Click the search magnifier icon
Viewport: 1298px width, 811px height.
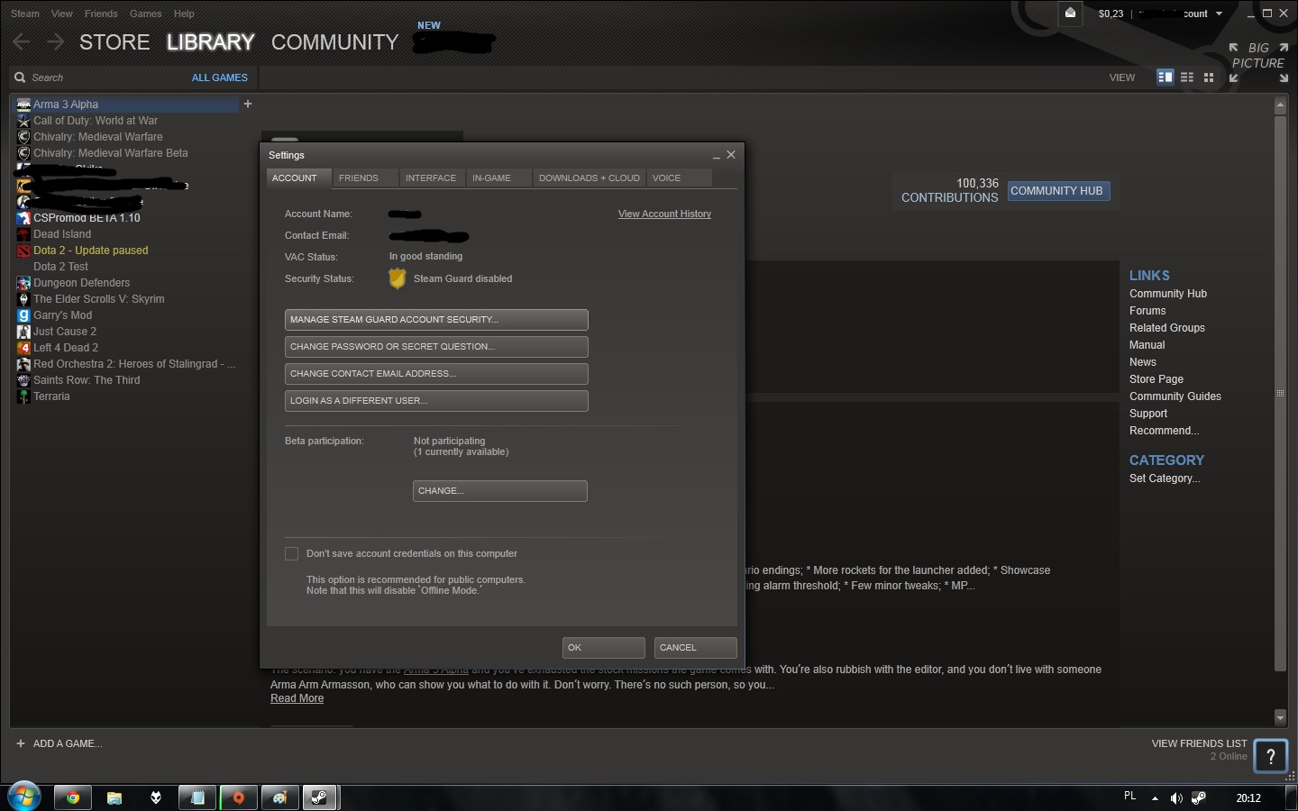coord(20,77)
